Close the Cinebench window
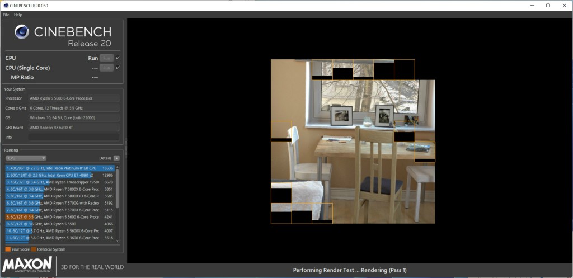Screen dimensions: 573x278 click(564, 6)
